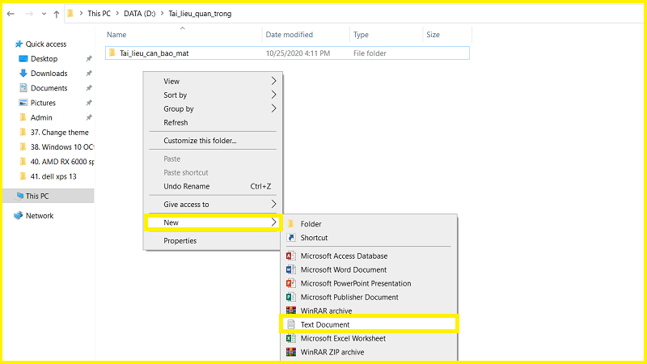The image size is (647, 364).
Task: Select This PC in the address breadcrumb
Action: point(99,14)
